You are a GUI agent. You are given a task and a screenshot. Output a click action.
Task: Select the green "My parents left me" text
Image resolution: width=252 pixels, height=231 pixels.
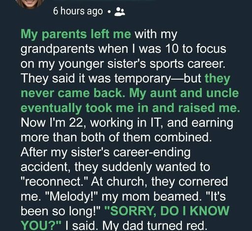coord(76,34)
